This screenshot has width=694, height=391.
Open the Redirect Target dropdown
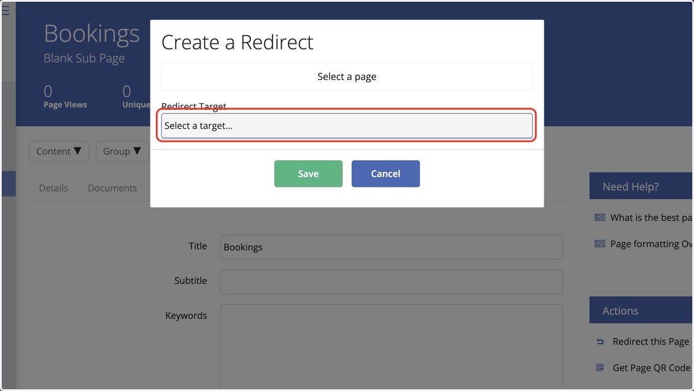[346, 126]
